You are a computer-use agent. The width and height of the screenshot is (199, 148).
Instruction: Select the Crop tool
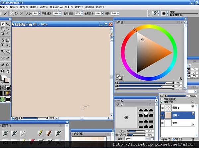[x=3, y=34]
